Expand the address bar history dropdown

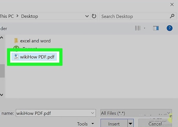87,16
